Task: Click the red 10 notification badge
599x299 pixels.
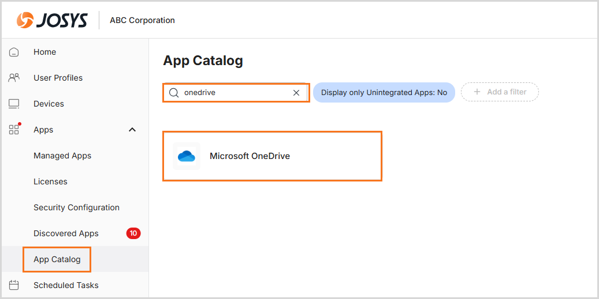Action: 133,233
